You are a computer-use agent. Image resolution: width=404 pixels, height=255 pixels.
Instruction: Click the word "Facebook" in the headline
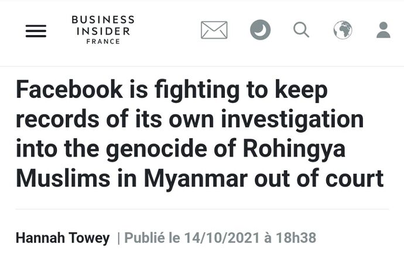pyautogui.click(x=69, y=91)
